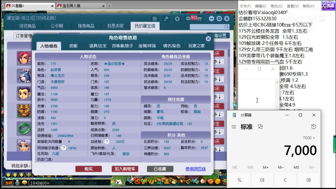The width and height of the screenshot is (336, 189).
Task: Open the 藏宝阁 settings gear icon
Action: (219, 18)
